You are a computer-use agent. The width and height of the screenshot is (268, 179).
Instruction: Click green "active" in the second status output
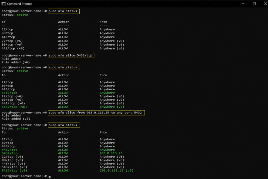click(22, 71)
